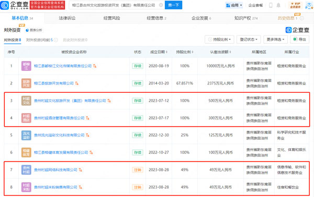
Task: Open logo thumbnail of 贵州流光溢彩文化科技
Action: [x=26, y=135]
